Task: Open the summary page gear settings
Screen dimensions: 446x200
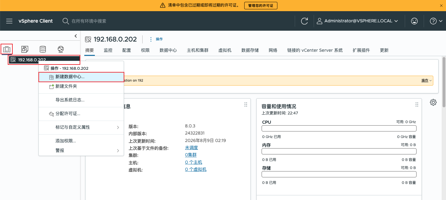Action: click(x=433, y=102)
